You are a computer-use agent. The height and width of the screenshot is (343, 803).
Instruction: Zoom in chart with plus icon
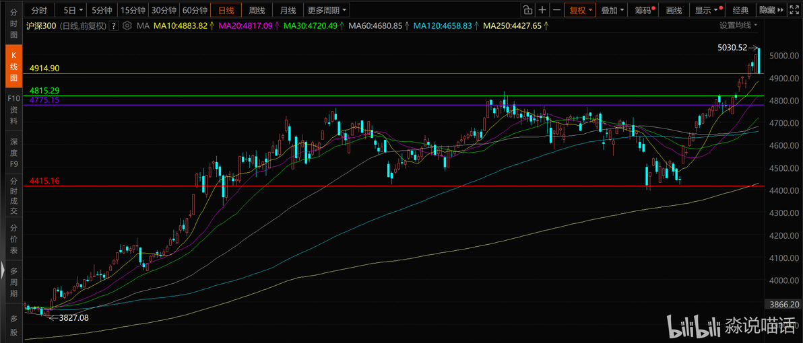542,10
